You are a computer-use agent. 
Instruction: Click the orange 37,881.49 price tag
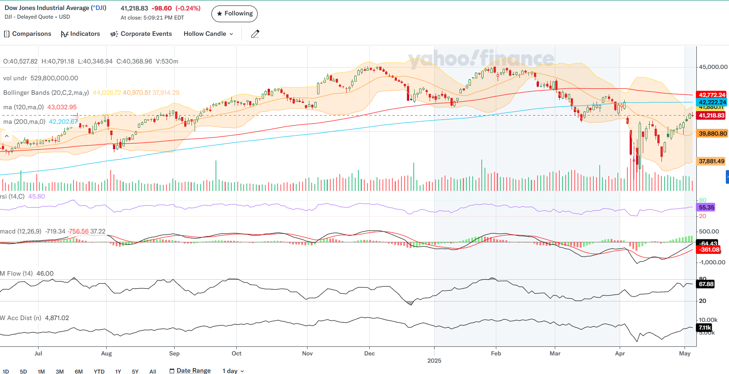pos(712,161)
